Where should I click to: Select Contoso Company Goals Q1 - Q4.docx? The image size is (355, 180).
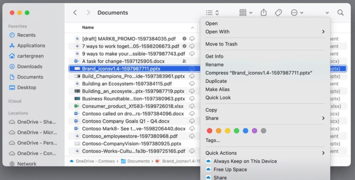[126, 121]
